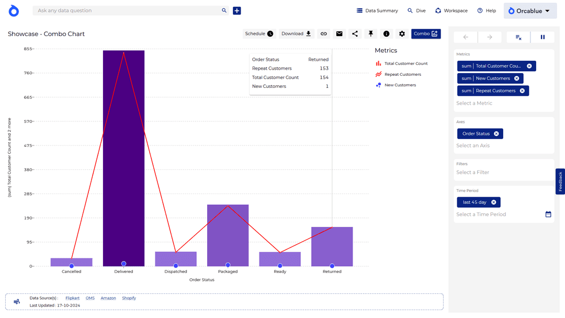Open the Combo chart type selector
The width and height of the screenshot is (565, 318).
click(x=426, y=34)
